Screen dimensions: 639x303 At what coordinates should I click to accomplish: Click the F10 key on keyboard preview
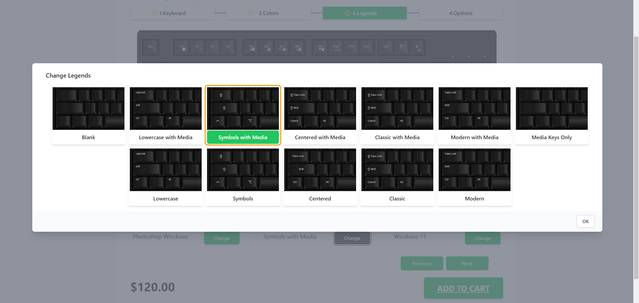(x=335, y=47)
